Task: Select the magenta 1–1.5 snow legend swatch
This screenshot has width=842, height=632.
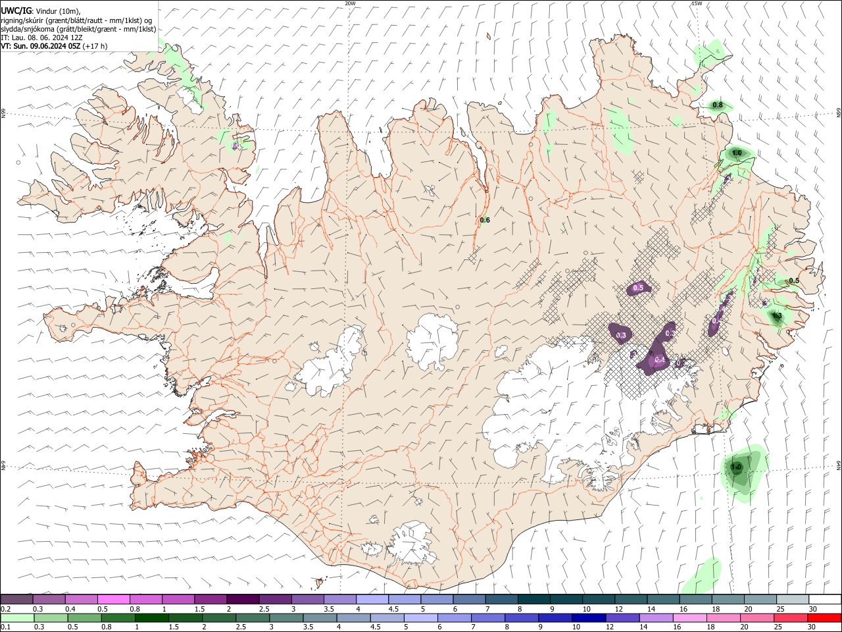Action: click(178, 599)
